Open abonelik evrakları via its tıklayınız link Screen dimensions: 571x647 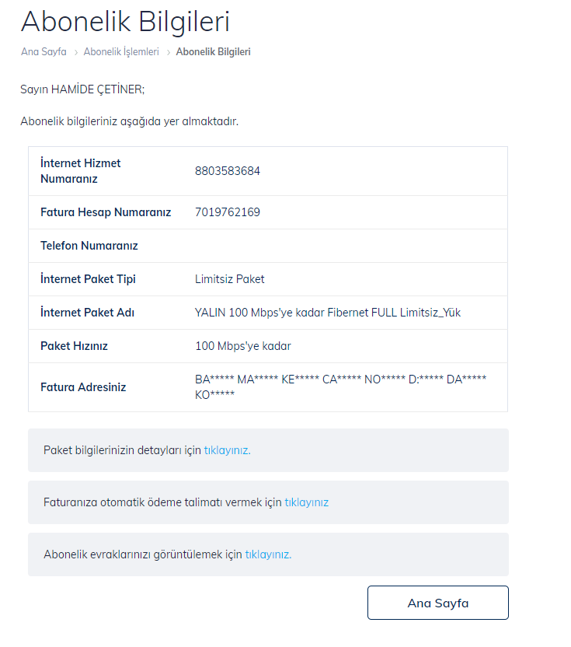268,554
